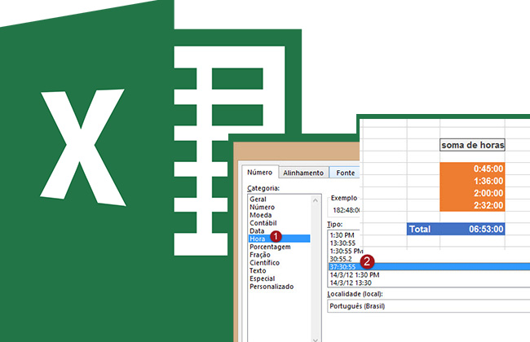The height and width of the screenshot is (342, 530).
Task: Select the 37:30:55 time type
Action: [x=429, y=267]
